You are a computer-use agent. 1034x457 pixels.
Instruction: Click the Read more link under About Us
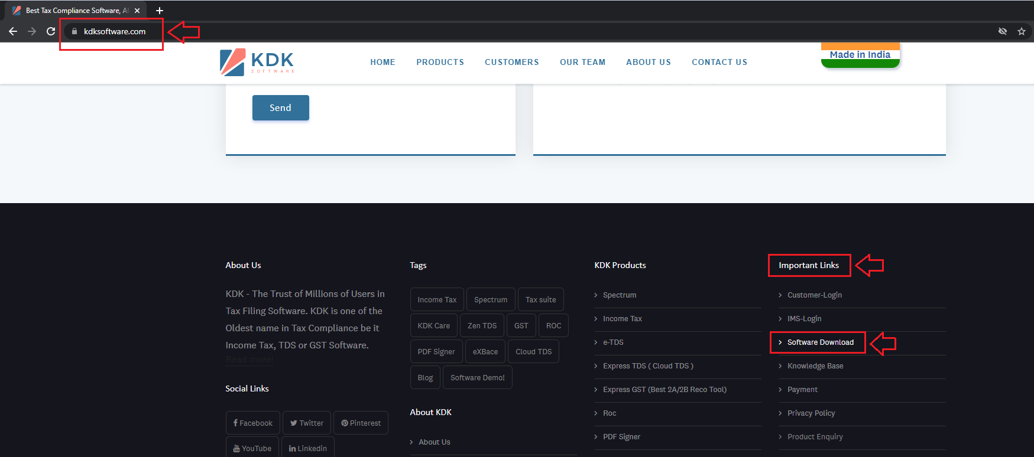[249, 360]
